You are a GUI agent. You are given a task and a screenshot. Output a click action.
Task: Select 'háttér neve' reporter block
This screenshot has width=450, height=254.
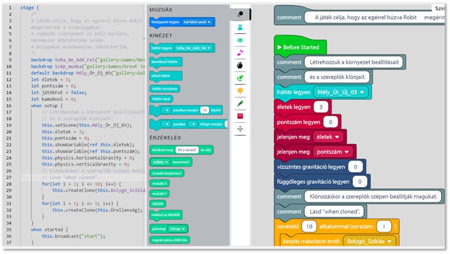click(x=161, y=99)
